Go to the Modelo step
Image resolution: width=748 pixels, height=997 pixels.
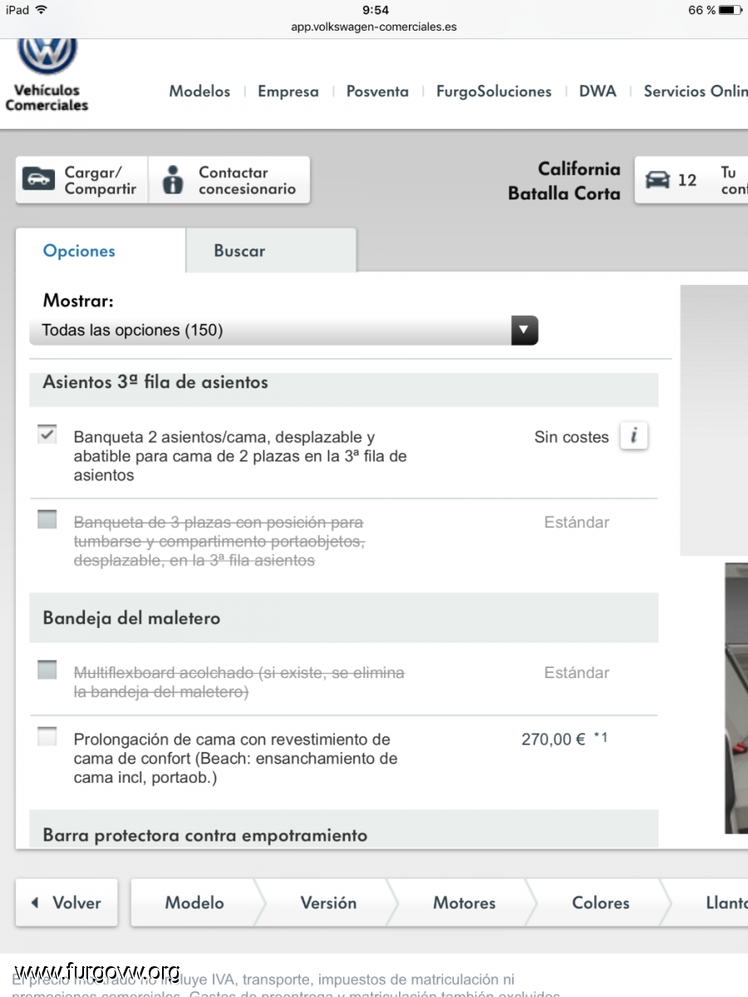click(x=194, y=902)
